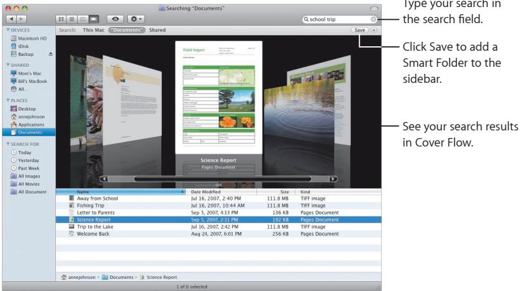Image resolution: width=520 pixels, height=291 pixels.
Task: Switch to icon view
Action: point(61,19)
